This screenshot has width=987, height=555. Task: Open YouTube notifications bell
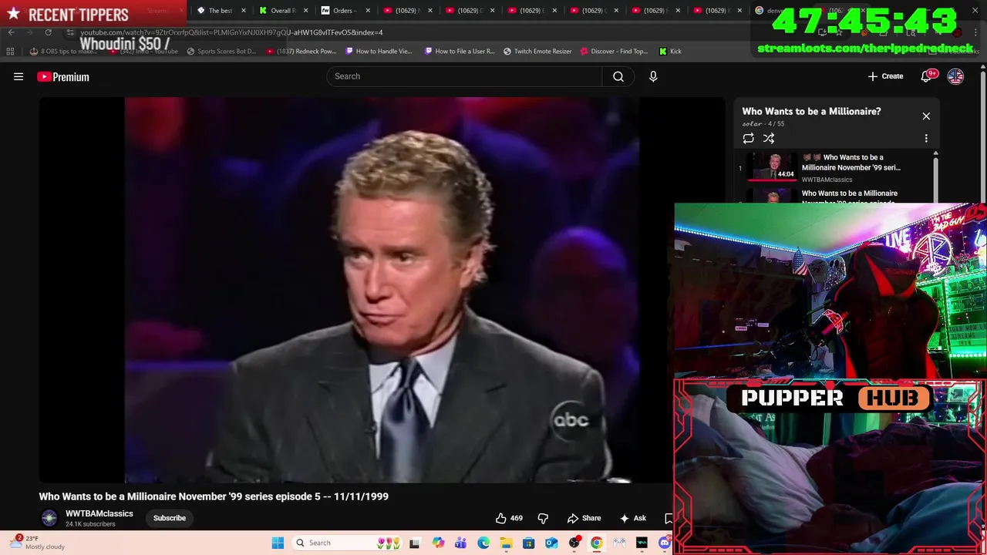(x=927, y=76)
